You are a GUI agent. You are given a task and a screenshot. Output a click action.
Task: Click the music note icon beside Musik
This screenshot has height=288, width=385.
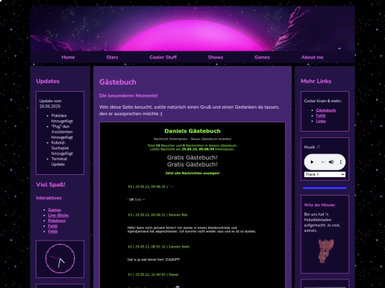click(x=319, y=147)
